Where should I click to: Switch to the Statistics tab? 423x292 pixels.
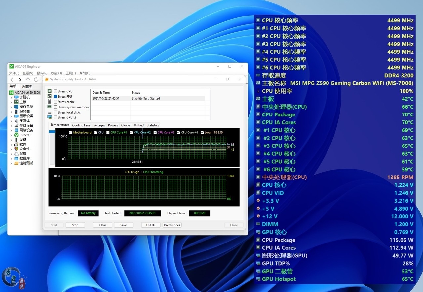[153, 125]
